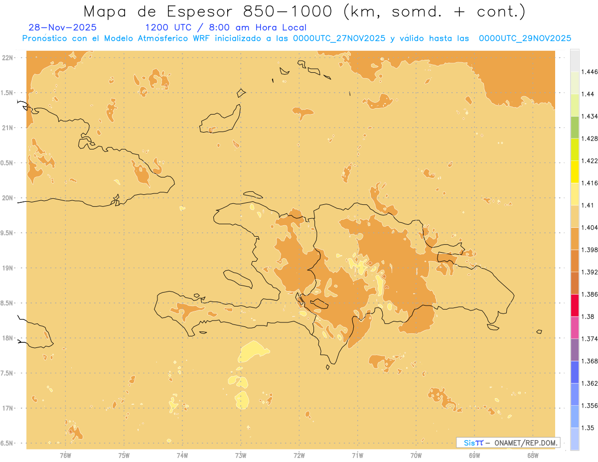Click the "76W" longitude label

(65, 456)
